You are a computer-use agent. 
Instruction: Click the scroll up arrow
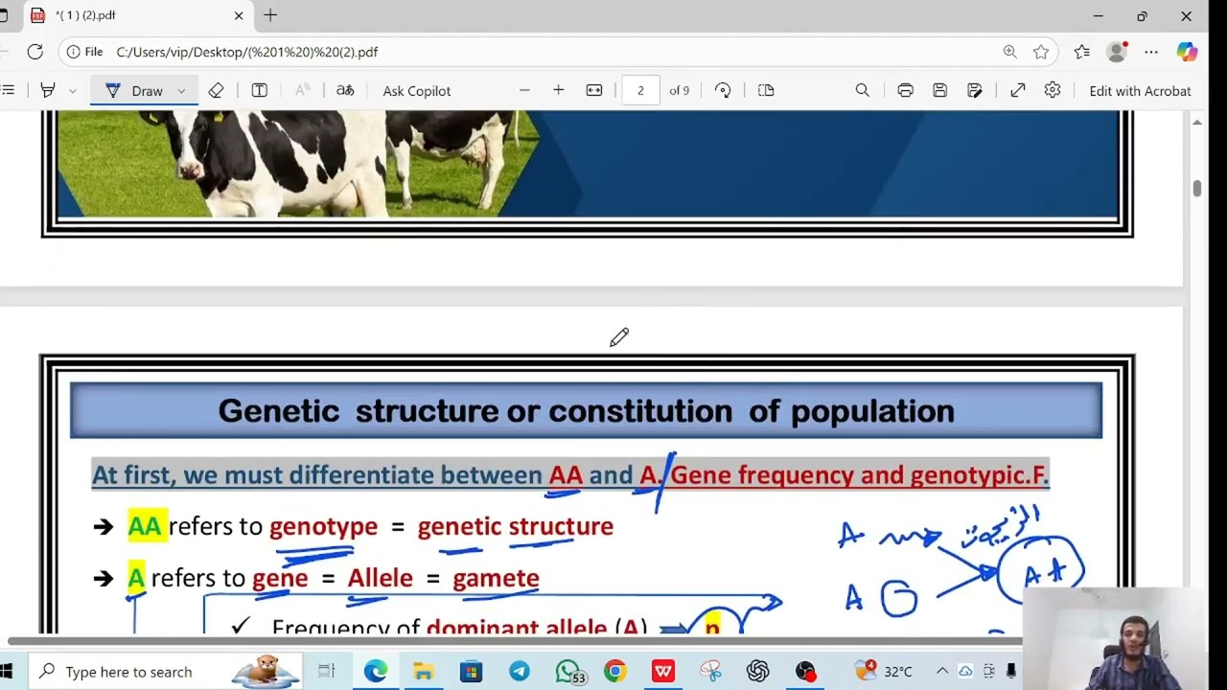click(x=1196, y=122)
